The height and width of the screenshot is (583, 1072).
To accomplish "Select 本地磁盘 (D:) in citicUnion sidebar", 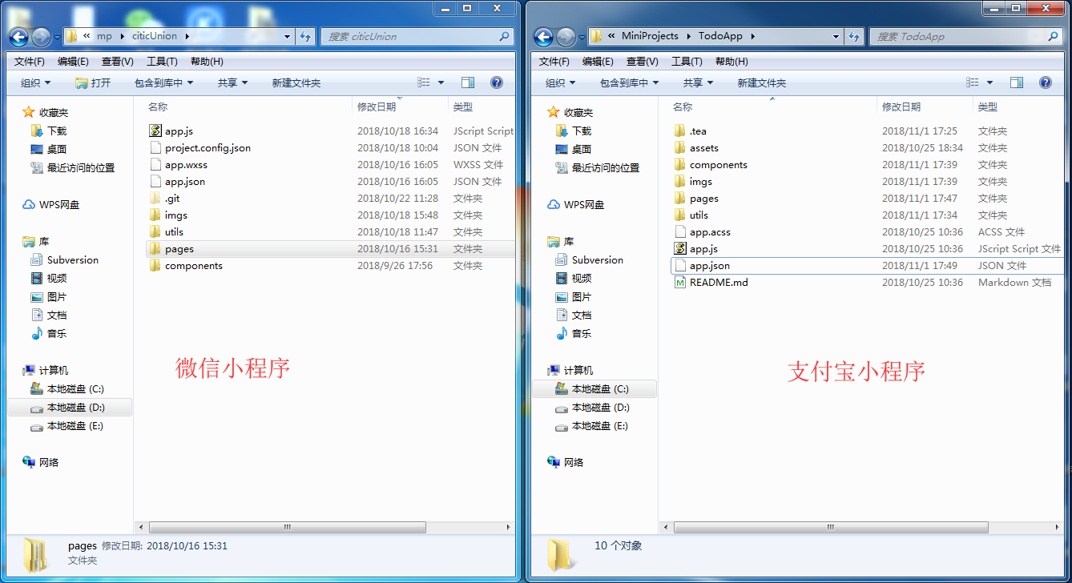I will pyautogui.click(x=68, y=407).
